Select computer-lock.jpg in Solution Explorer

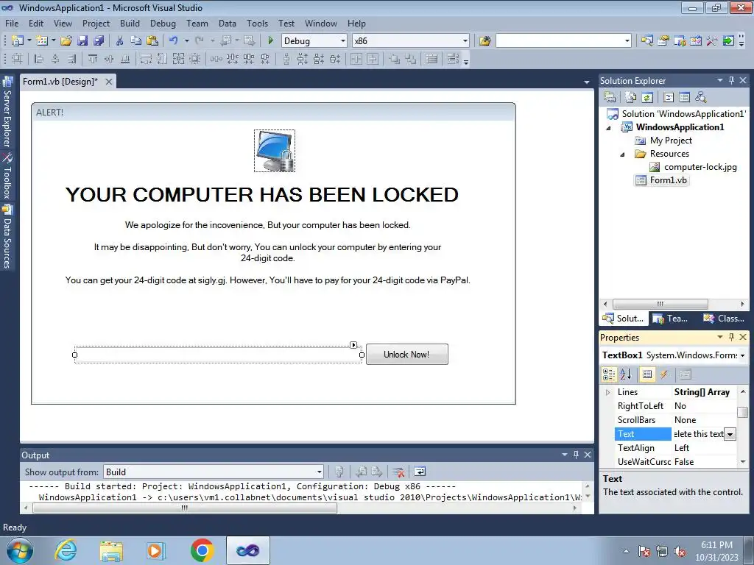(700, 167)
